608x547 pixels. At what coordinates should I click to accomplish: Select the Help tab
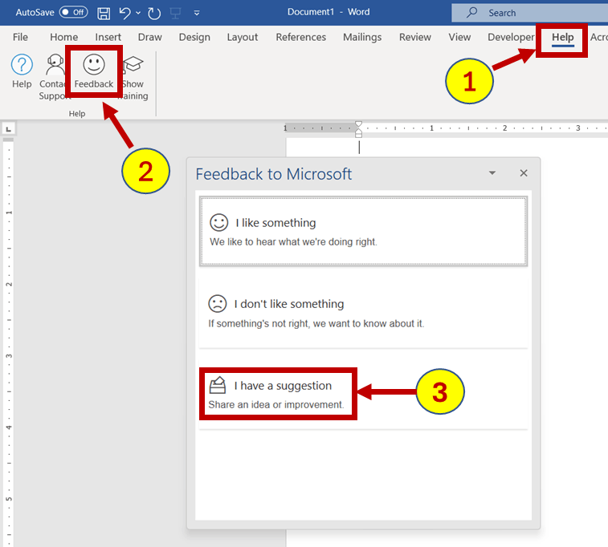coord(563,37)
